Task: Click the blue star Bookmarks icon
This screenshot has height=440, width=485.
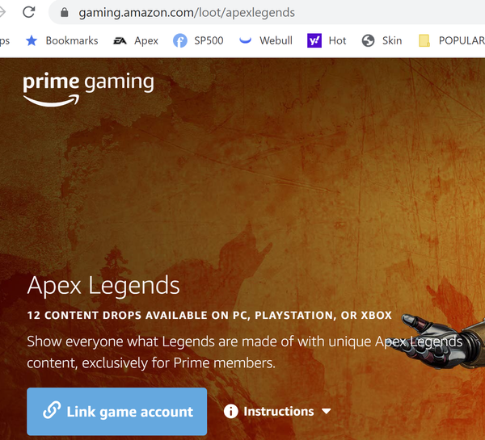Action: [32, 40]
